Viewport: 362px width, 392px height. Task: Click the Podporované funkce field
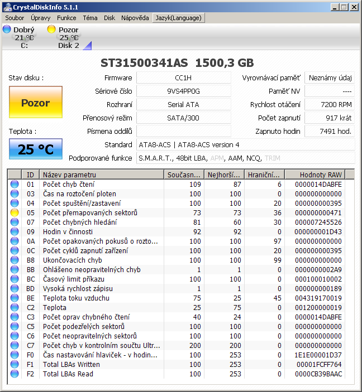[245, 158]
